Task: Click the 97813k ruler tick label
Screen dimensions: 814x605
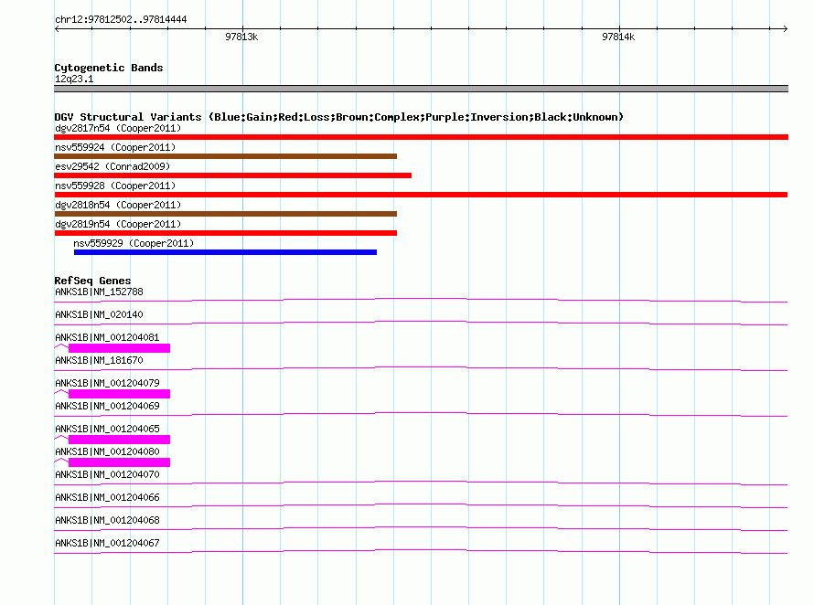Action: [241, 37]
